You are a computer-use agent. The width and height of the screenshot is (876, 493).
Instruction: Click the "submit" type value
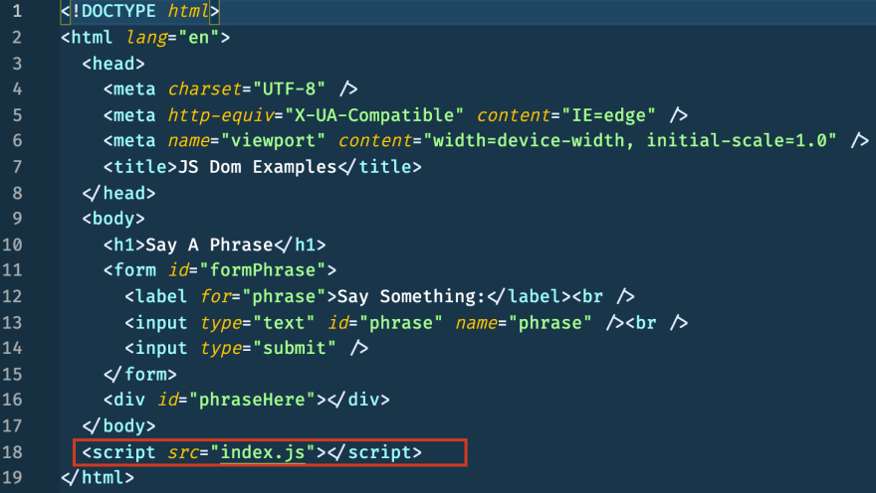295,348
